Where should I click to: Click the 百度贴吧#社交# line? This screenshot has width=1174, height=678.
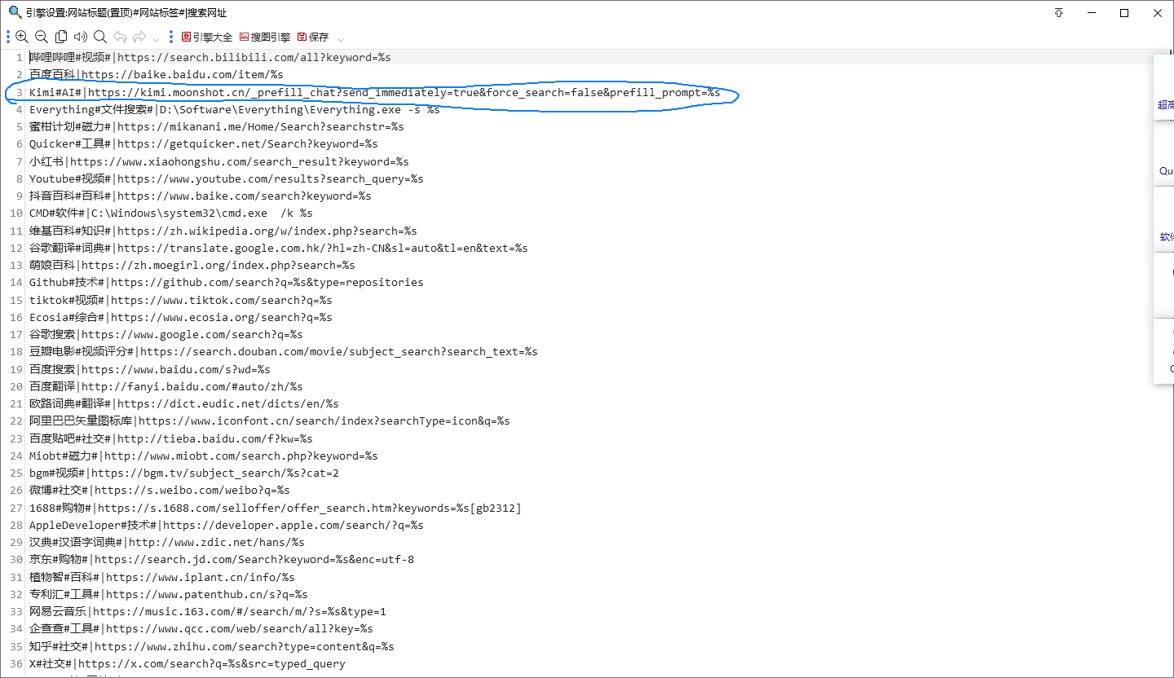171,438
